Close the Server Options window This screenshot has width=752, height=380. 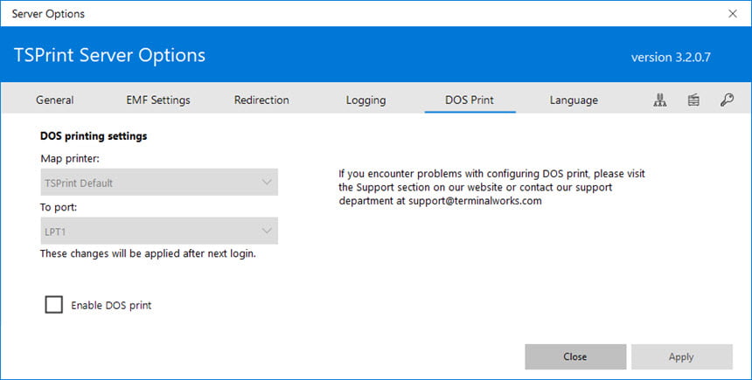[733, 13]
